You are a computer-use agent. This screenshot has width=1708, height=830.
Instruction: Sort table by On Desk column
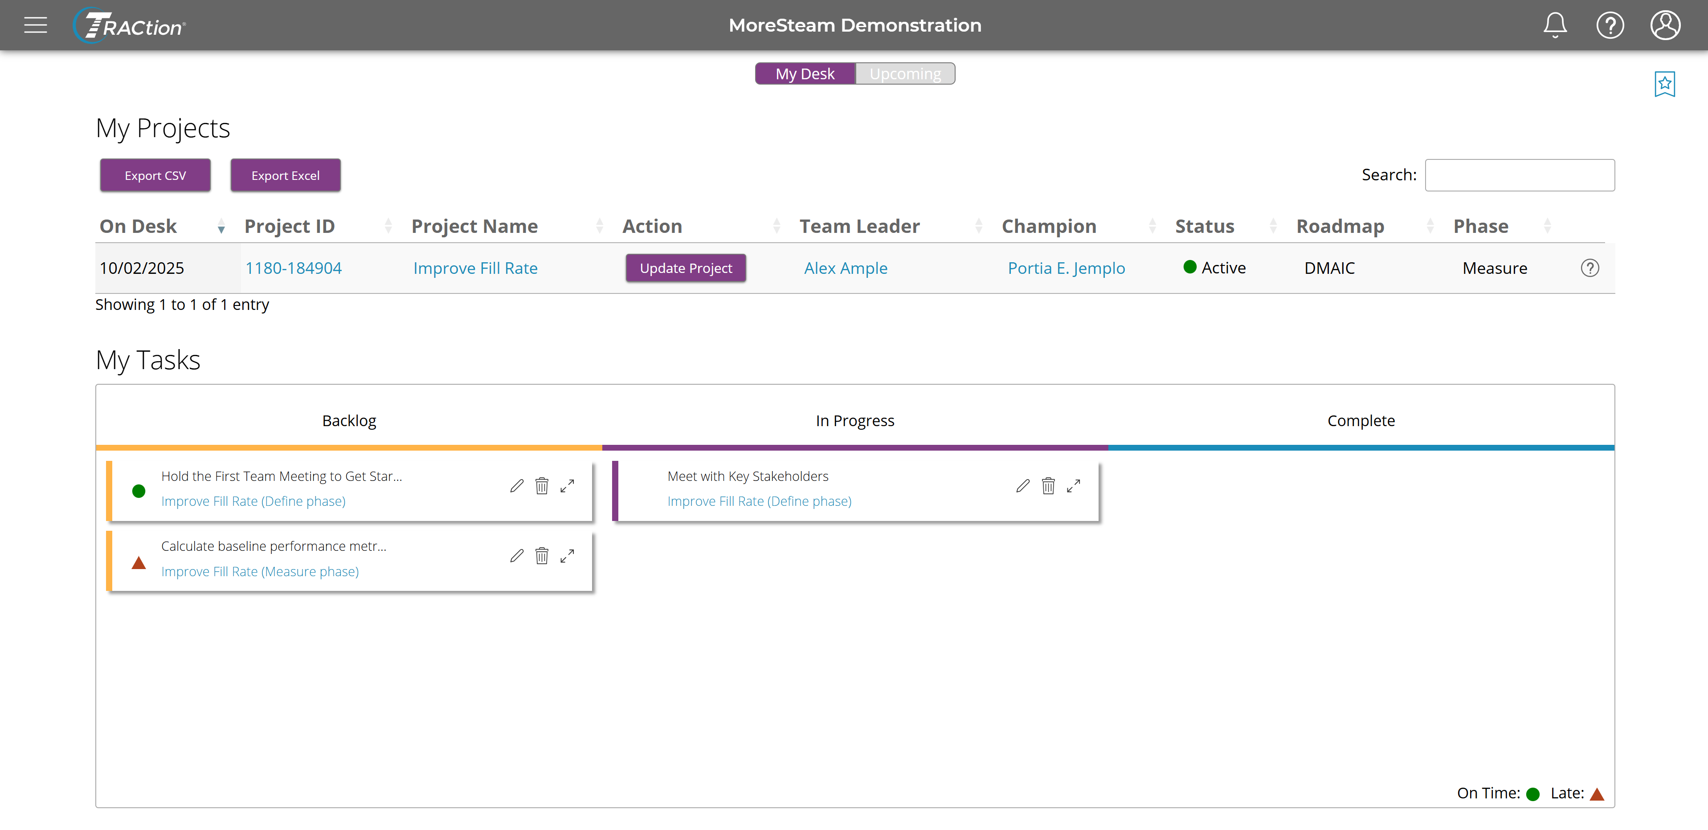(138, 227)
